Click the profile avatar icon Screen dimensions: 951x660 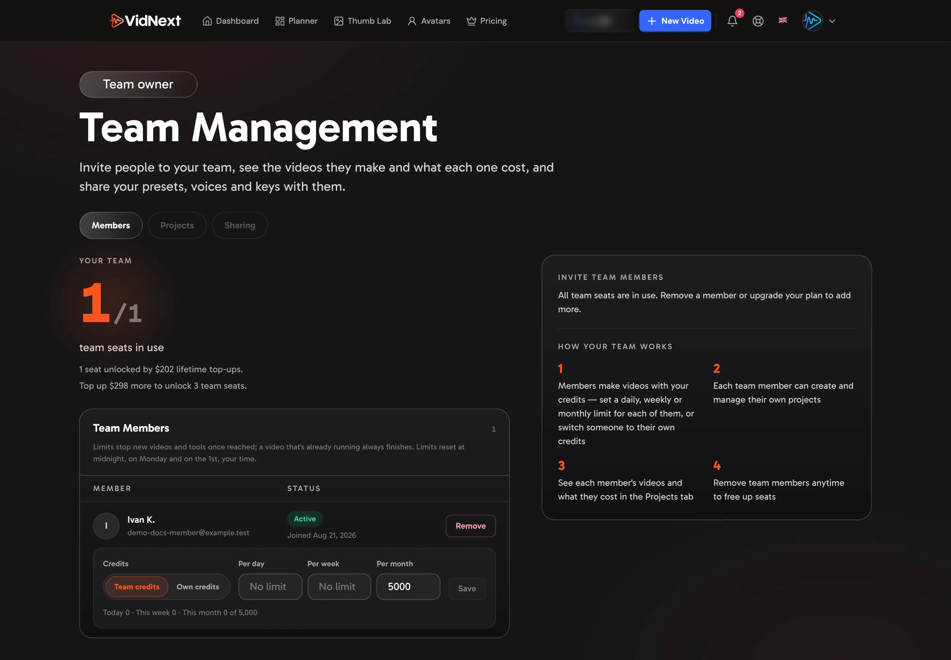tap(812, 21)
